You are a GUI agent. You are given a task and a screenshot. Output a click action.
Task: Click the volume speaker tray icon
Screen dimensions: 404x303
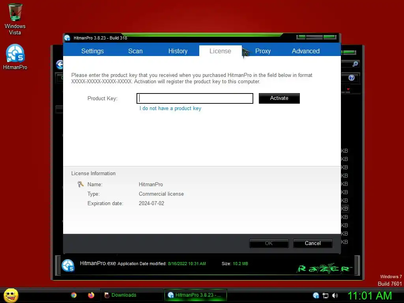point(335,296)
